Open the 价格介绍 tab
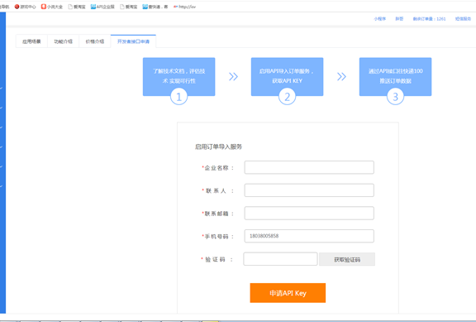Viewport: 476px width, 322px height. pos(95,41)
